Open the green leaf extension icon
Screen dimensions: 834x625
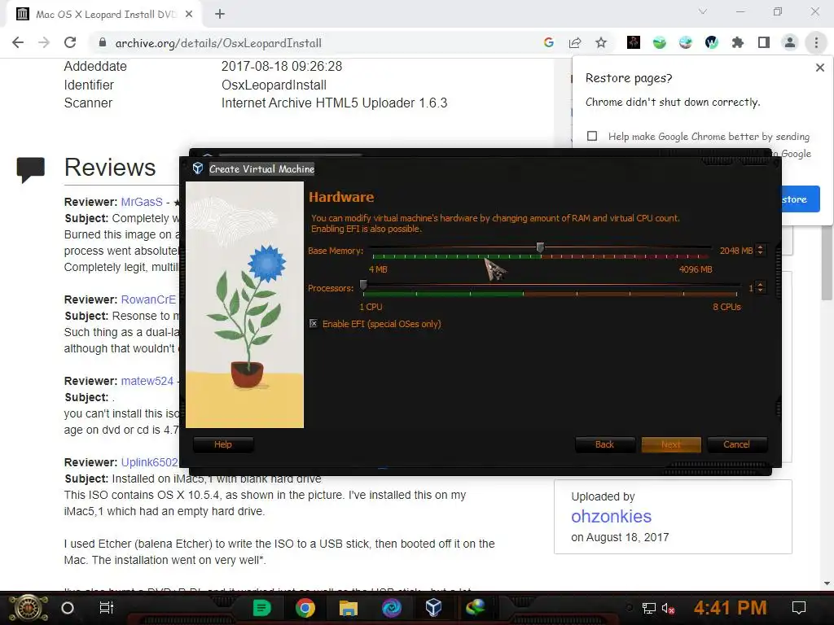point(660,42)
